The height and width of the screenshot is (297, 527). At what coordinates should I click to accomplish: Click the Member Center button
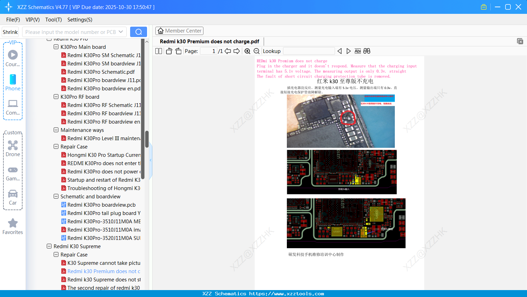[x=179, y=31]
